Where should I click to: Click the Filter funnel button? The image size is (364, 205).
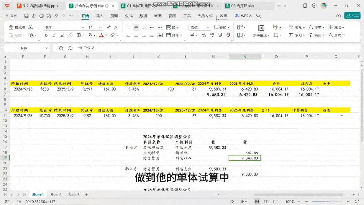coord(316,35)
